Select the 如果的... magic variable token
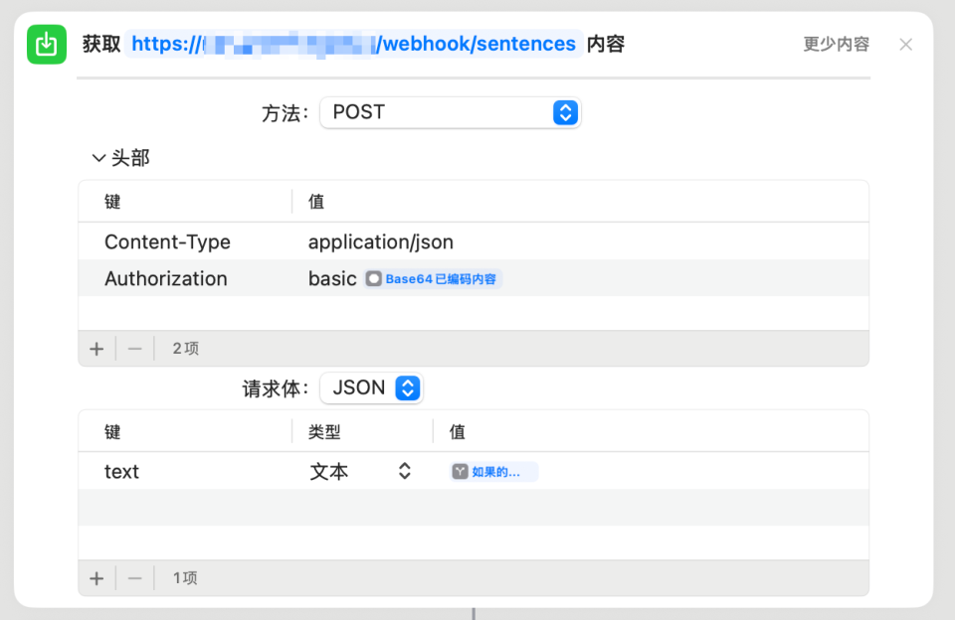Screen dimensions: 955x620 [491, 471]
